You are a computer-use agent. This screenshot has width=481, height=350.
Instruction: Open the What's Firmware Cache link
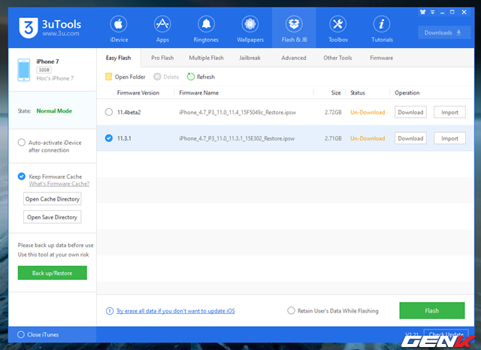tap(59, 183)
